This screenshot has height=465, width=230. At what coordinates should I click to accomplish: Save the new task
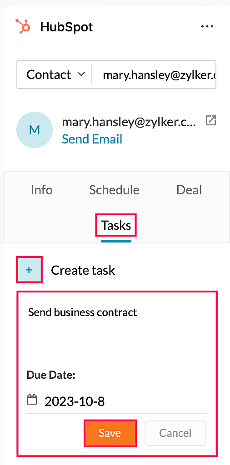pyautogui.click(x=110, y=433)
